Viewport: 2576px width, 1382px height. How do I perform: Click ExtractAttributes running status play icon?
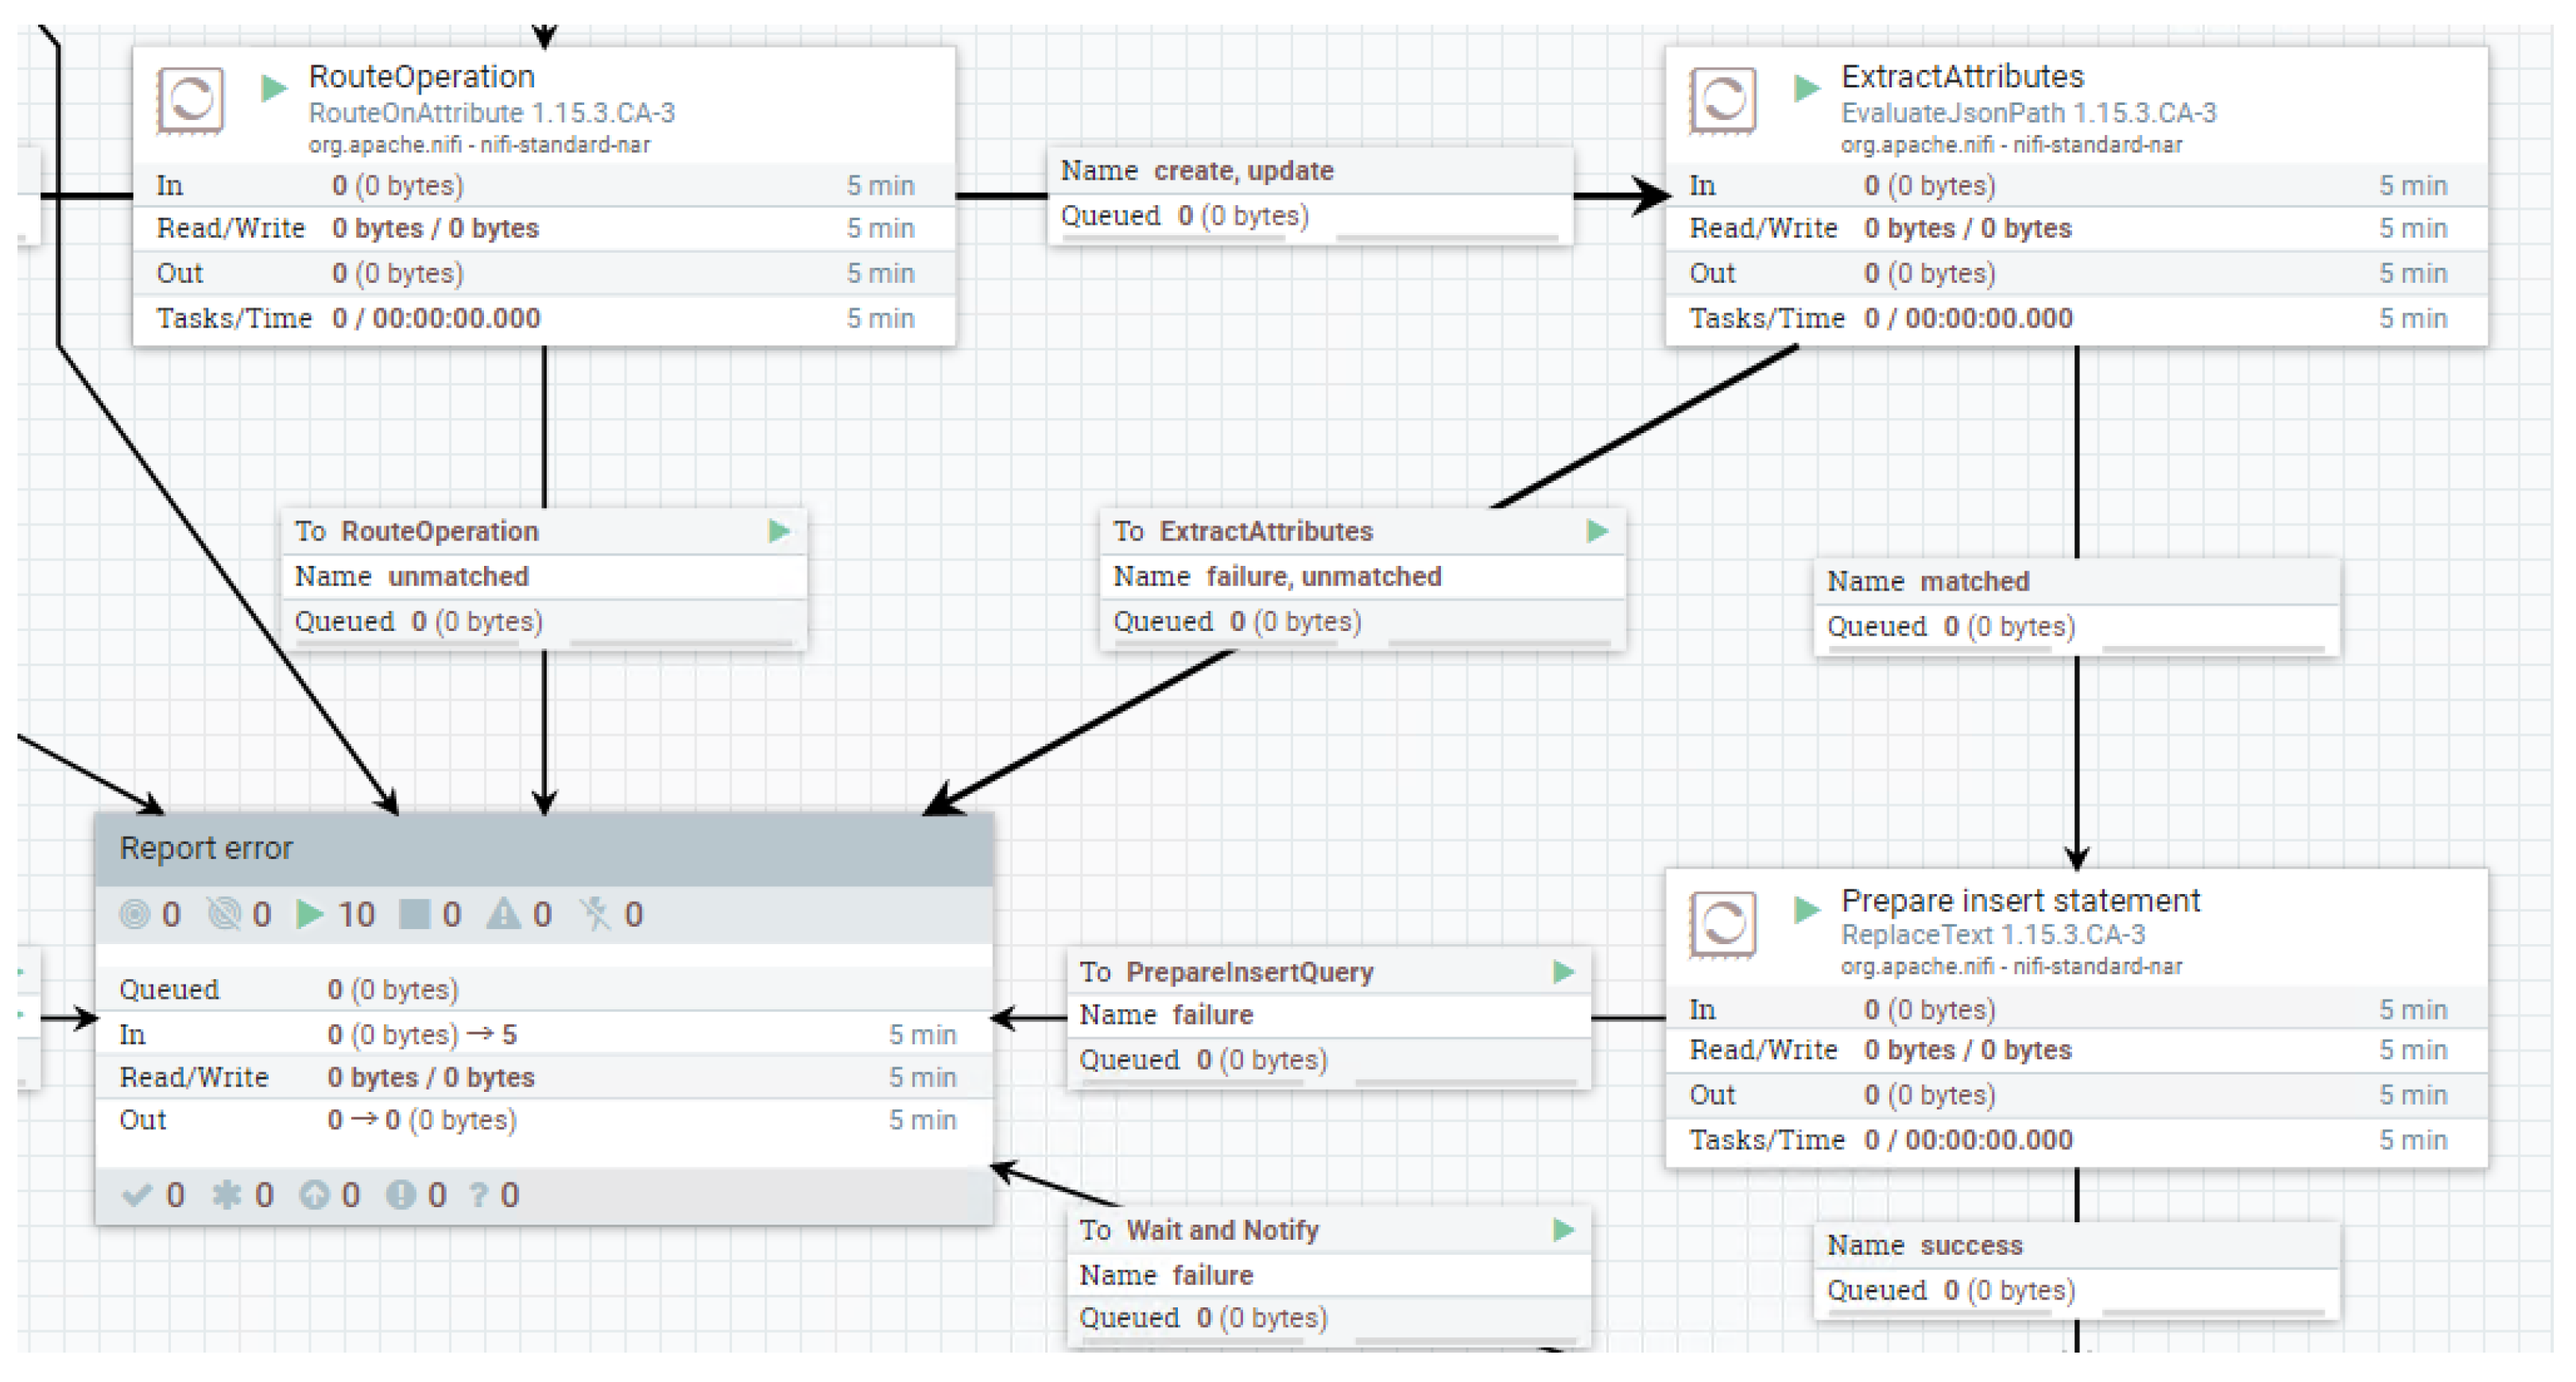tap(1806, 88)
